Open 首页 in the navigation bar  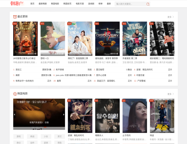(x=32, y=4)
